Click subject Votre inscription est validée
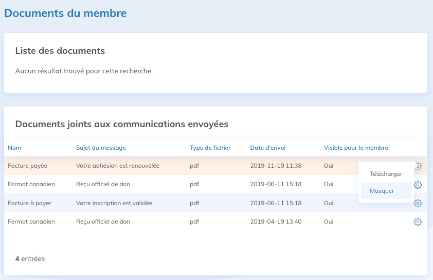433x280 pixels. click(114, 203)
